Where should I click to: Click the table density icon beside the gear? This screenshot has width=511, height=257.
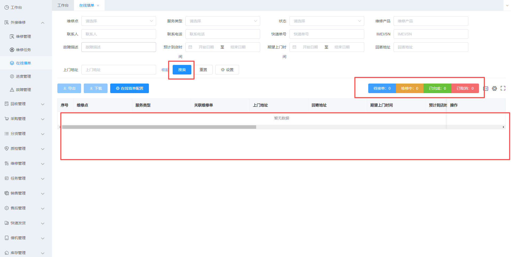point(486,89)
